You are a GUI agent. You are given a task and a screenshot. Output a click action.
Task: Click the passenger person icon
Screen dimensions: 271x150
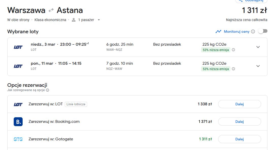point(74,20)
